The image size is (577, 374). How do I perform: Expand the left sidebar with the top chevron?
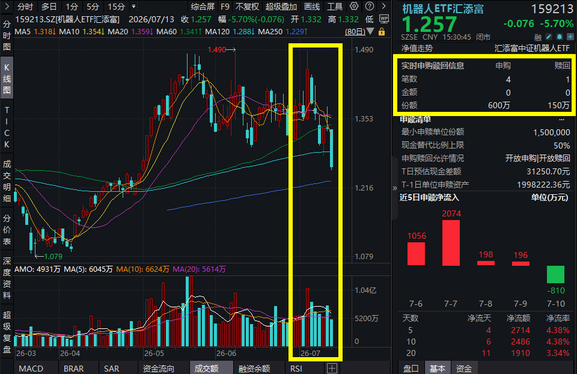tap(7, 6)
